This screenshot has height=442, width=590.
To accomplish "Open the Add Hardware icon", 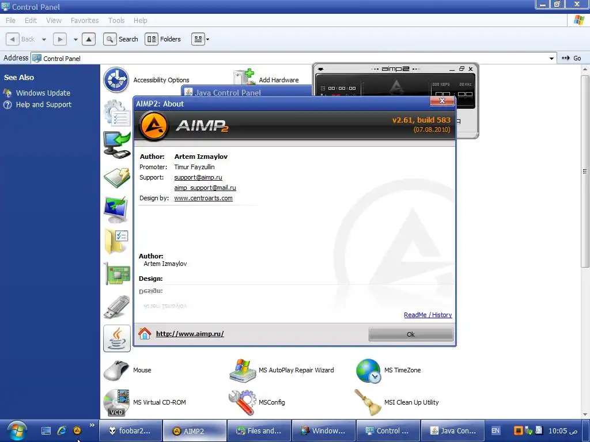I will click(244, 77).
